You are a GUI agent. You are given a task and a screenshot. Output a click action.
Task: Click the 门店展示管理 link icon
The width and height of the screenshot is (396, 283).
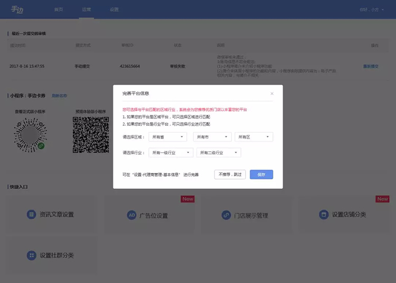coord(226,215)
